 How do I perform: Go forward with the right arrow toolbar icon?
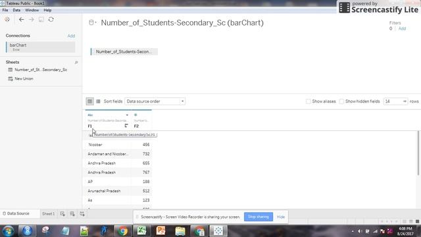[32, 19]
